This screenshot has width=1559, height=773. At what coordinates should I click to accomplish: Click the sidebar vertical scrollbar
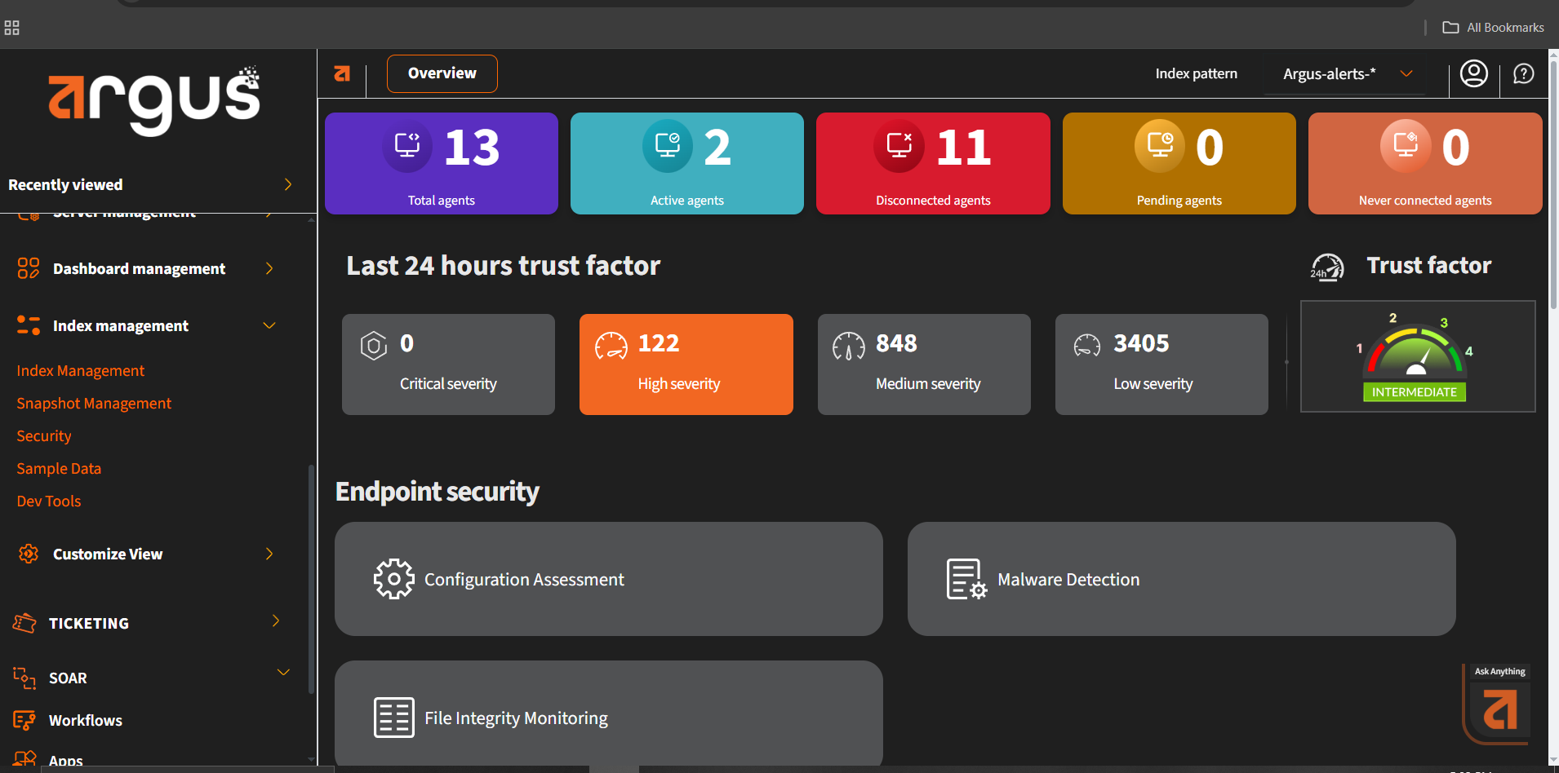click(311, 579)
